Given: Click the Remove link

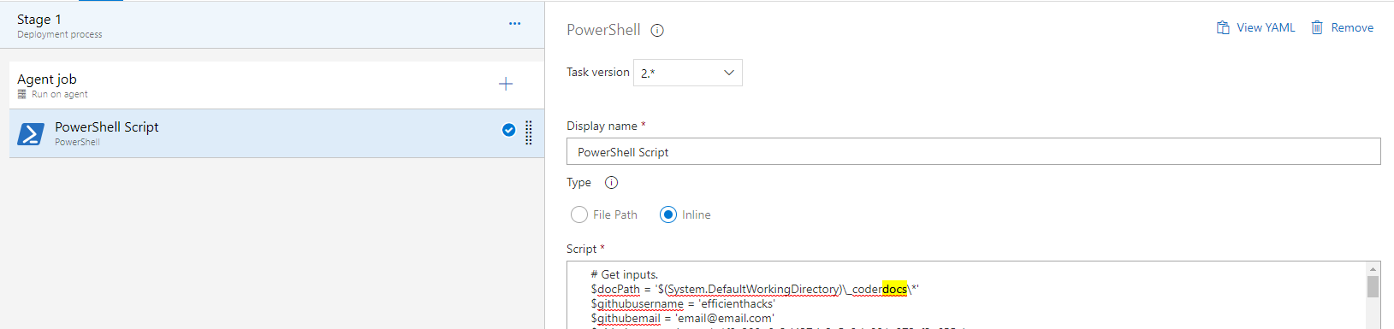Looking at the screenshot, I should pyautogui.click(x=1352, y=27).
